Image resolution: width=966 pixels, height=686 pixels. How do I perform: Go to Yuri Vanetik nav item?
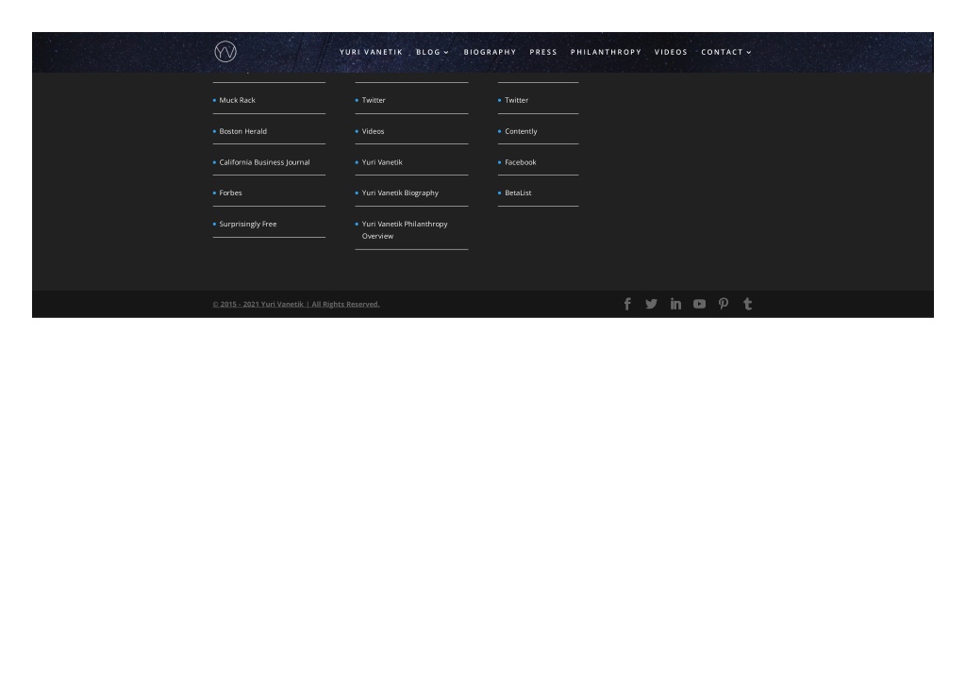coord(371,53)
